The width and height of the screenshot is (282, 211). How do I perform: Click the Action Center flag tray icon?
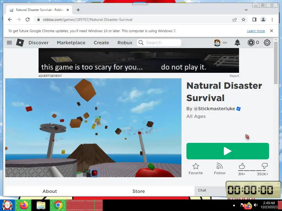click(x=242, y=205)
